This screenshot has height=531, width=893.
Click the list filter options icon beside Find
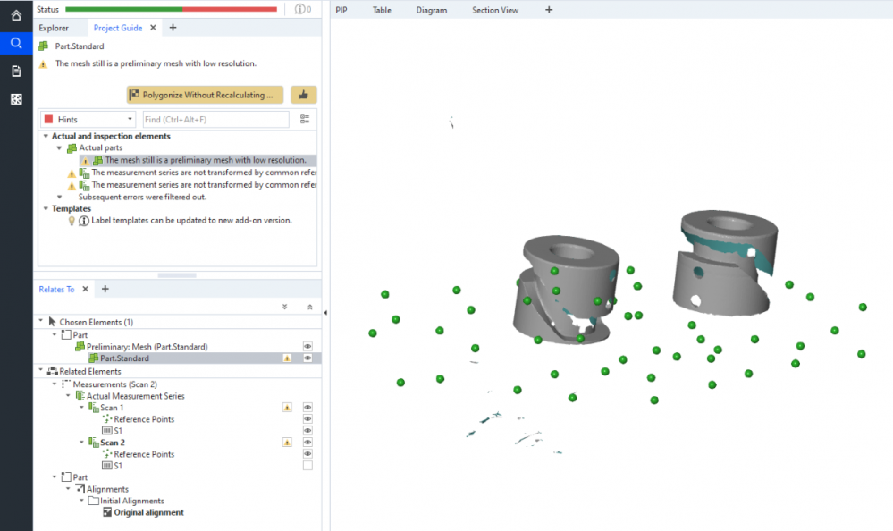coord(305,119)
